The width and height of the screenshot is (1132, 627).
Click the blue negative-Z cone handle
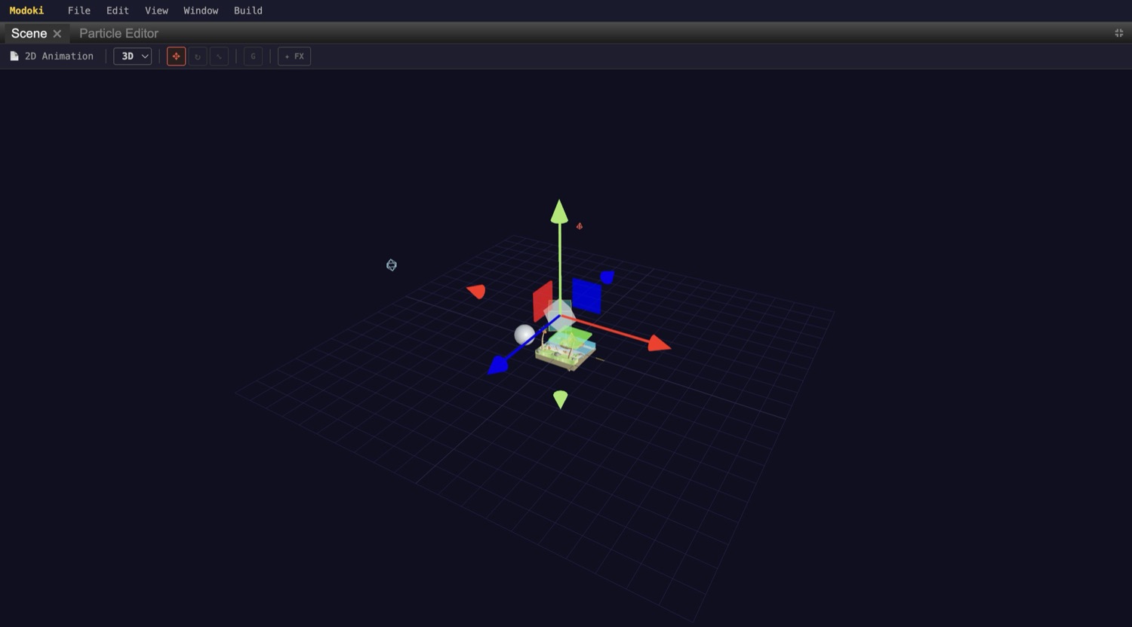pyautogui.click(x=608, y=277)
